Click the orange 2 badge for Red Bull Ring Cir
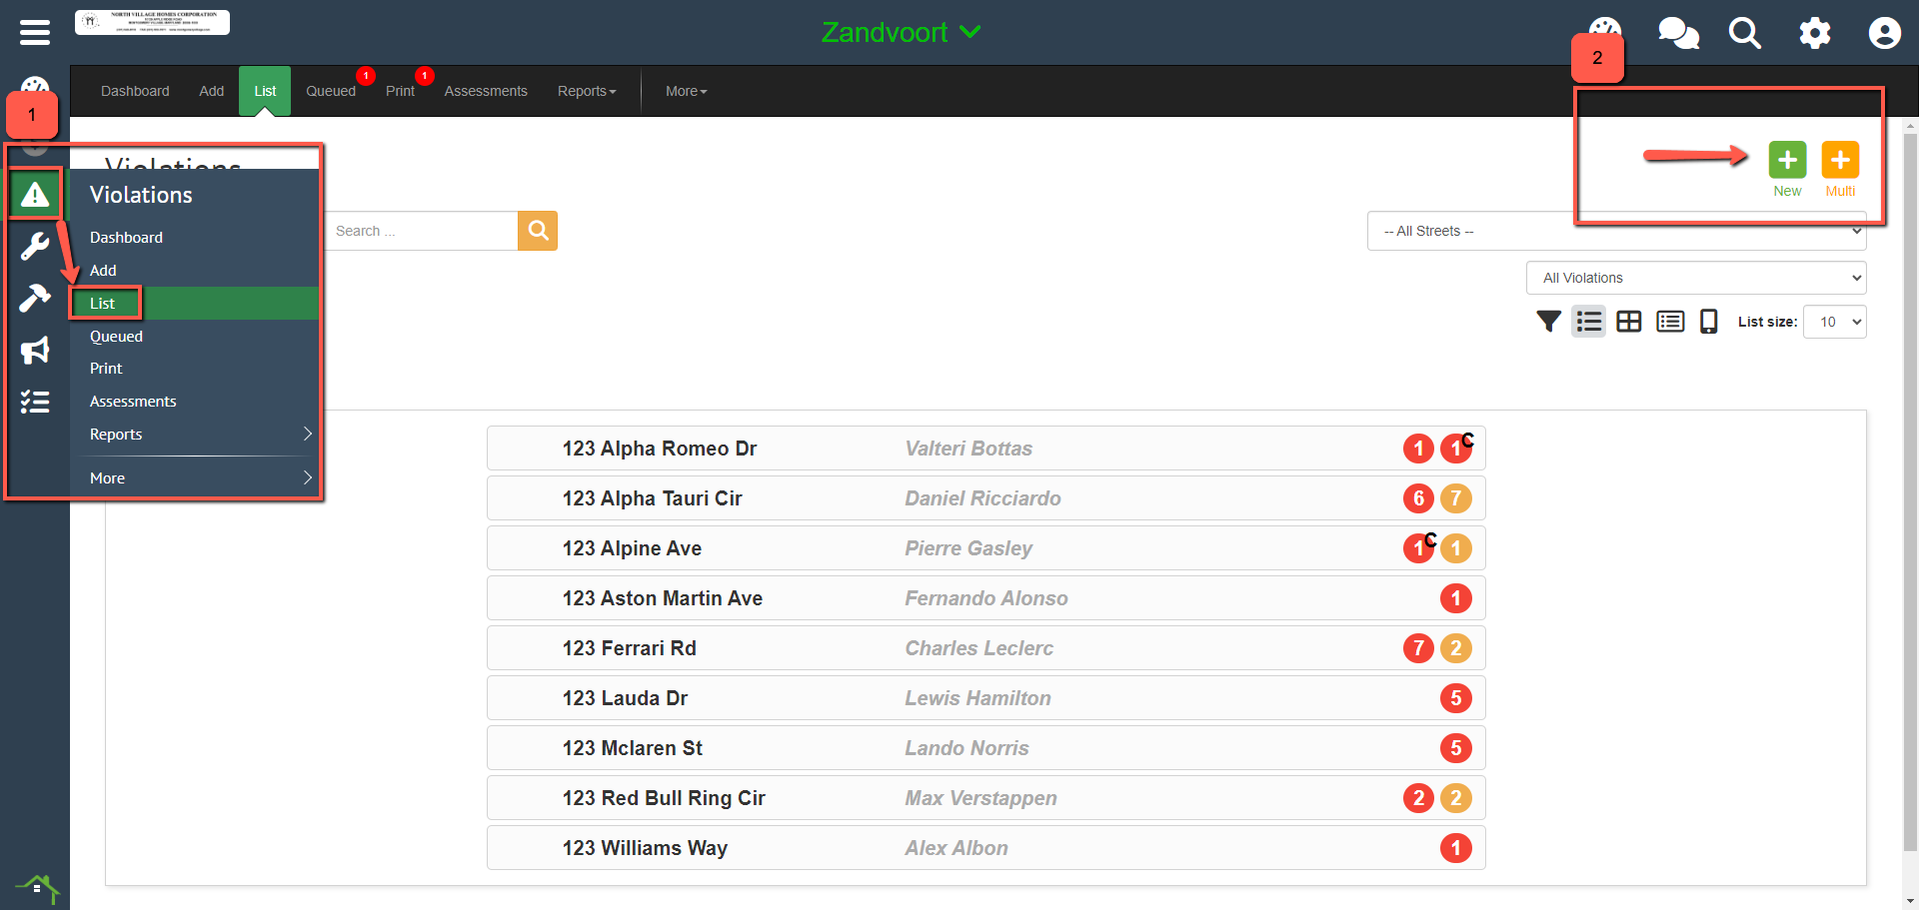 1456,798
